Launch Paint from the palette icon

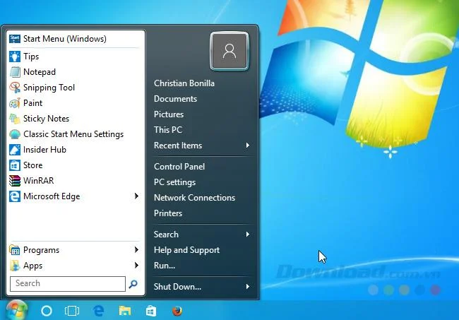click(x=15, y=102)
